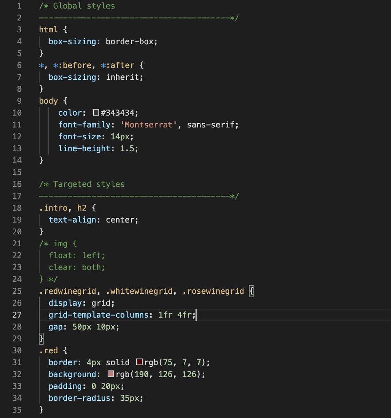Click '4fr' value on line 27
The width and height of the screenshot is (391, 418).
point(184,315)
